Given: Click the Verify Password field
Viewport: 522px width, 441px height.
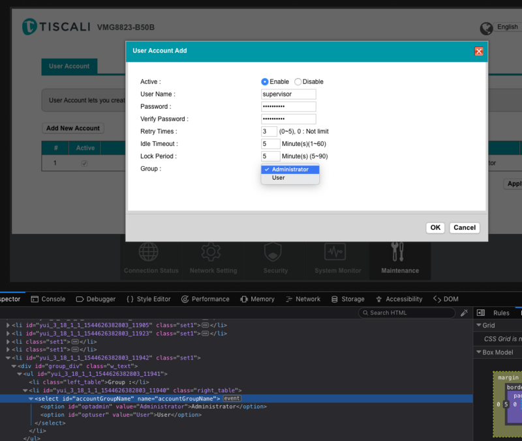Looking at the screenshot, I should 288,119.
